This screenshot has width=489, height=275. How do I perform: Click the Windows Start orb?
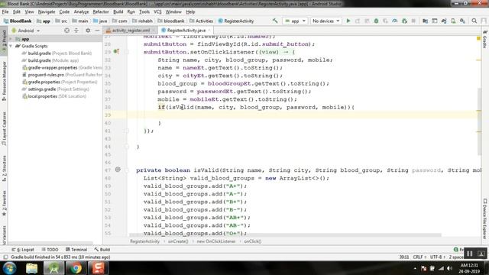click(10, 268)
